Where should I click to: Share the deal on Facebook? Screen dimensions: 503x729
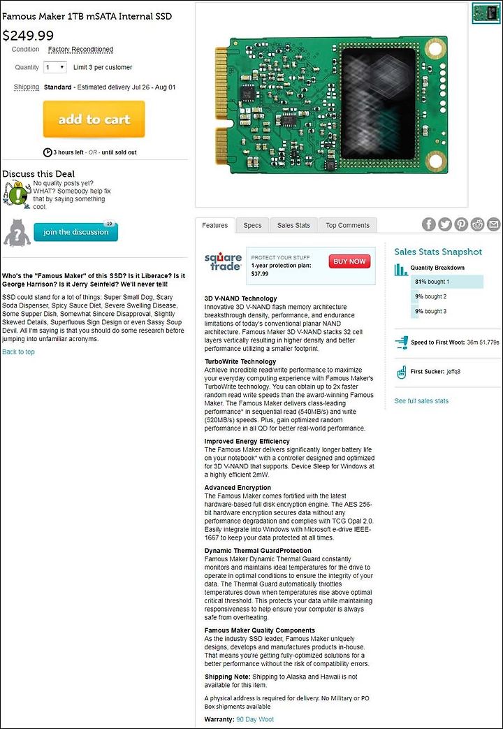click(x=429, y=224)
